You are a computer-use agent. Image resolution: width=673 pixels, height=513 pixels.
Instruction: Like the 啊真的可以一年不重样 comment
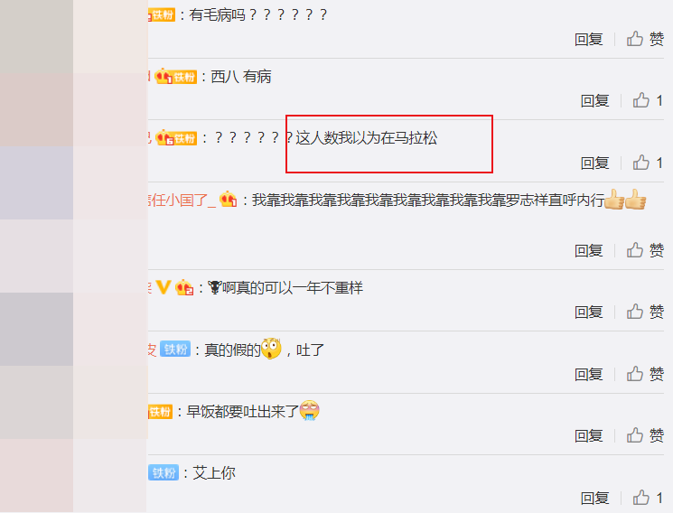click(645, 312)
